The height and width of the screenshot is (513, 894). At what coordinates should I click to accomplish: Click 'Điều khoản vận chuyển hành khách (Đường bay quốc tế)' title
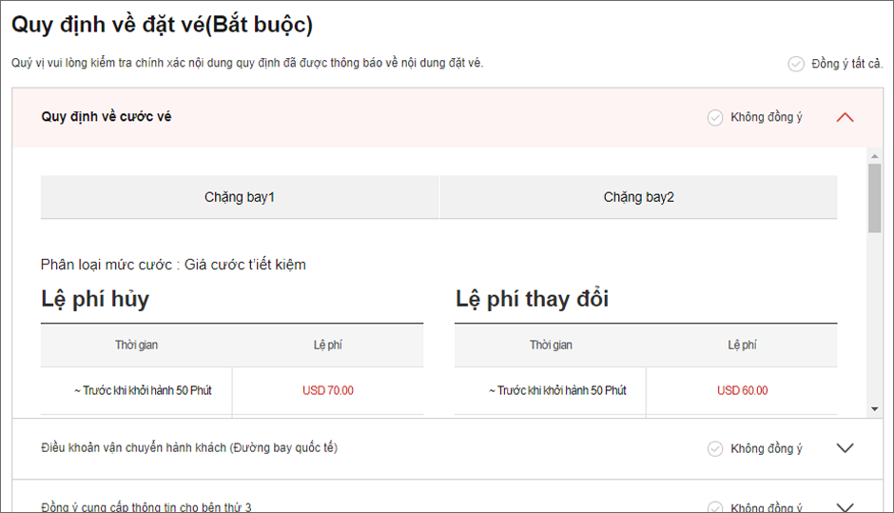189,447
